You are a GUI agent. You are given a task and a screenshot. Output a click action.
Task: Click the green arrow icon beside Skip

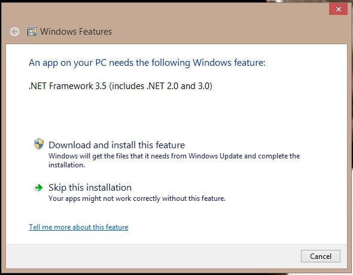(x=38, y=188)
